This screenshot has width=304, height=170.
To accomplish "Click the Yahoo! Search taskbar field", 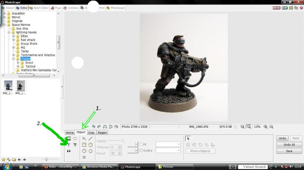I will point(253,167).
